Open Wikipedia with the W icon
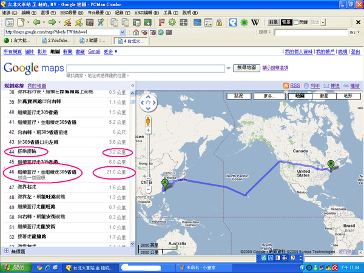This screenshot has height=273, width=364. coord(255,22)
